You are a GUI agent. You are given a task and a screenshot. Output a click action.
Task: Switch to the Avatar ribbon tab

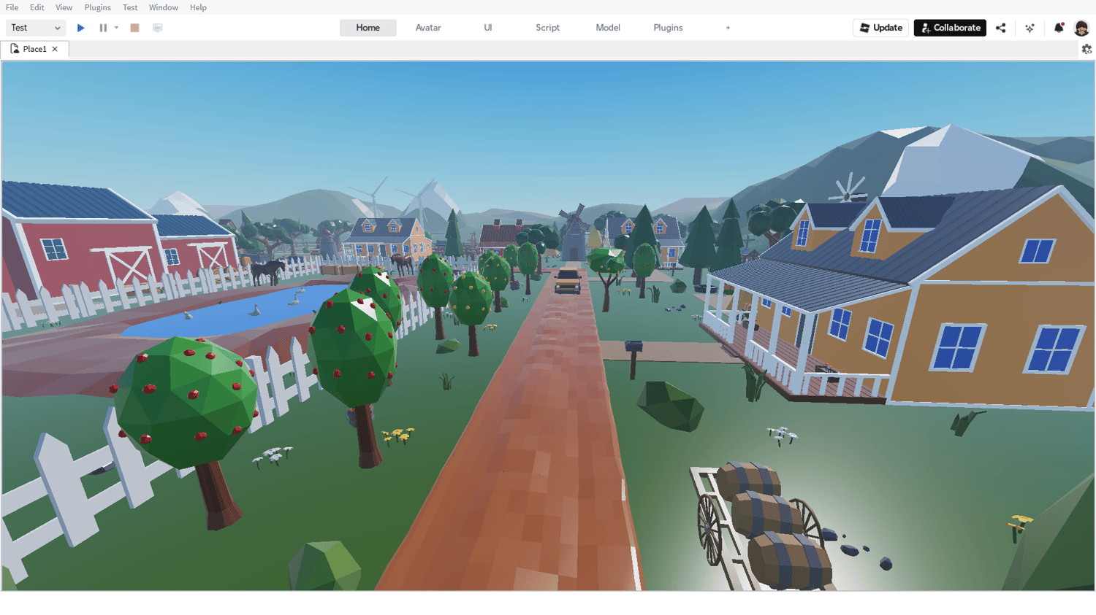[428, 28]
